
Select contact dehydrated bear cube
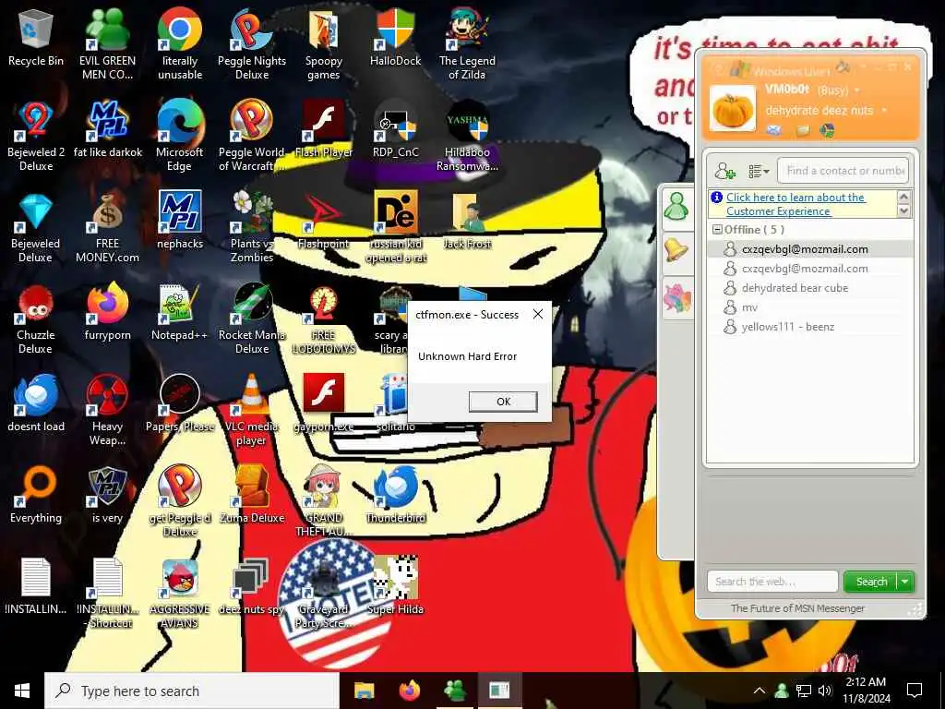tap(809, 288)
